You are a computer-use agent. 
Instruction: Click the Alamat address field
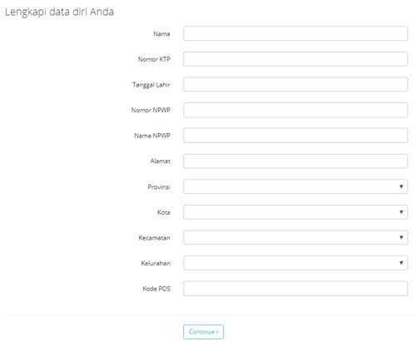click(x=295, y=161)
